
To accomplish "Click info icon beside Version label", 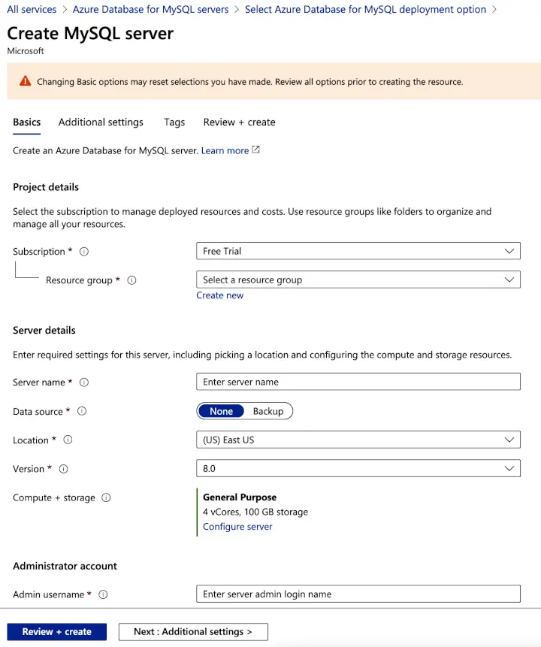I will tap(63, 469).
